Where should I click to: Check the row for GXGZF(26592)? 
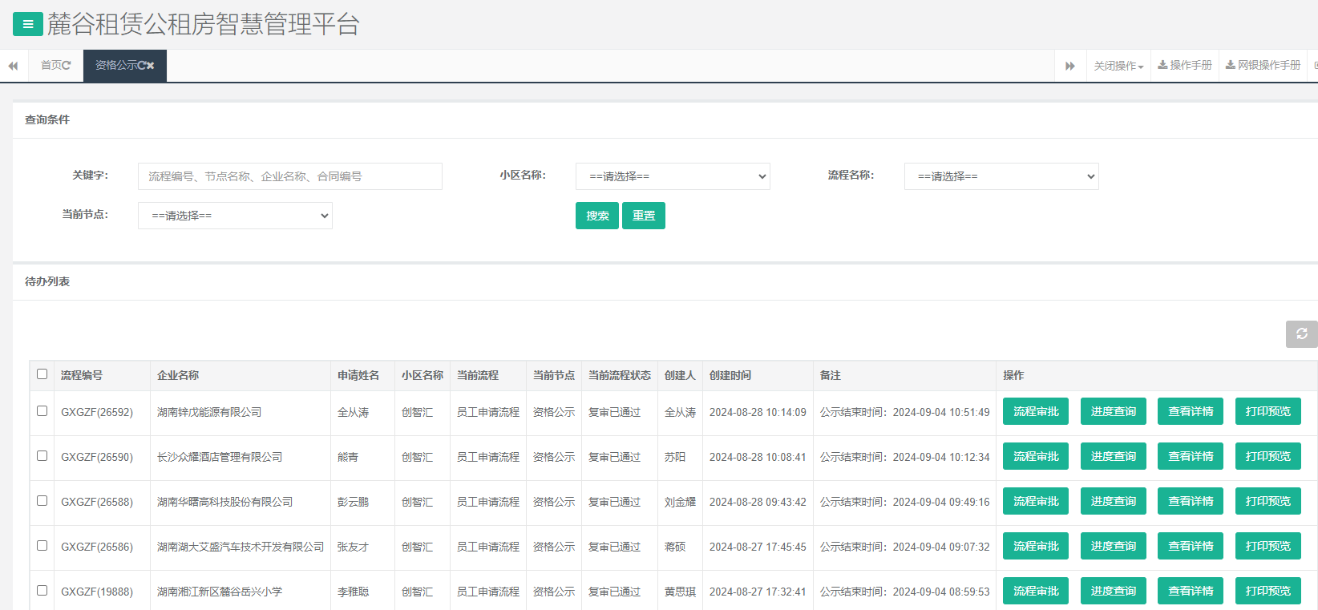pos(42,411)
